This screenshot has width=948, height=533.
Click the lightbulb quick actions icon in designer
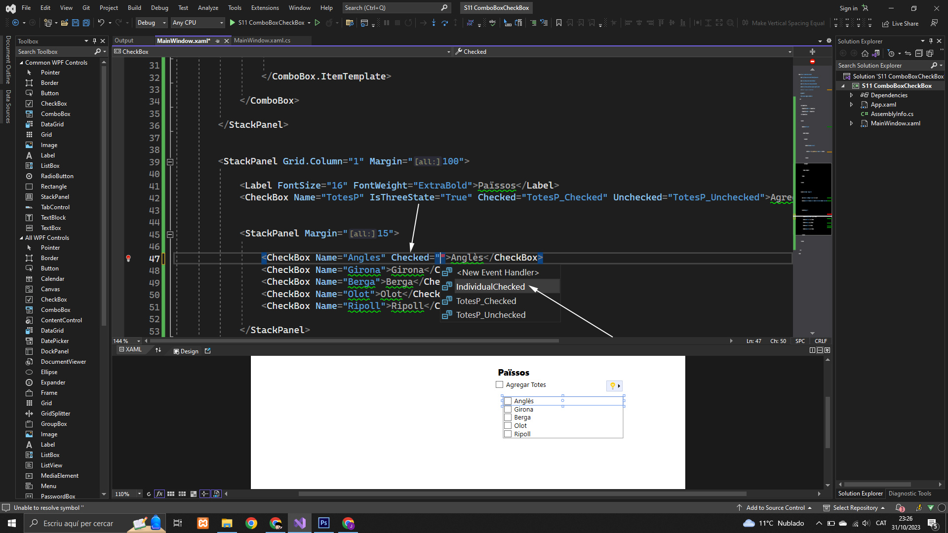pyautogui.click(x=613, y=386)
